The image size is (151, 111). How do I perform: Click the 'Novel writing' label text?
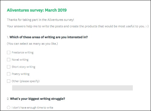[x=20, y=60]
